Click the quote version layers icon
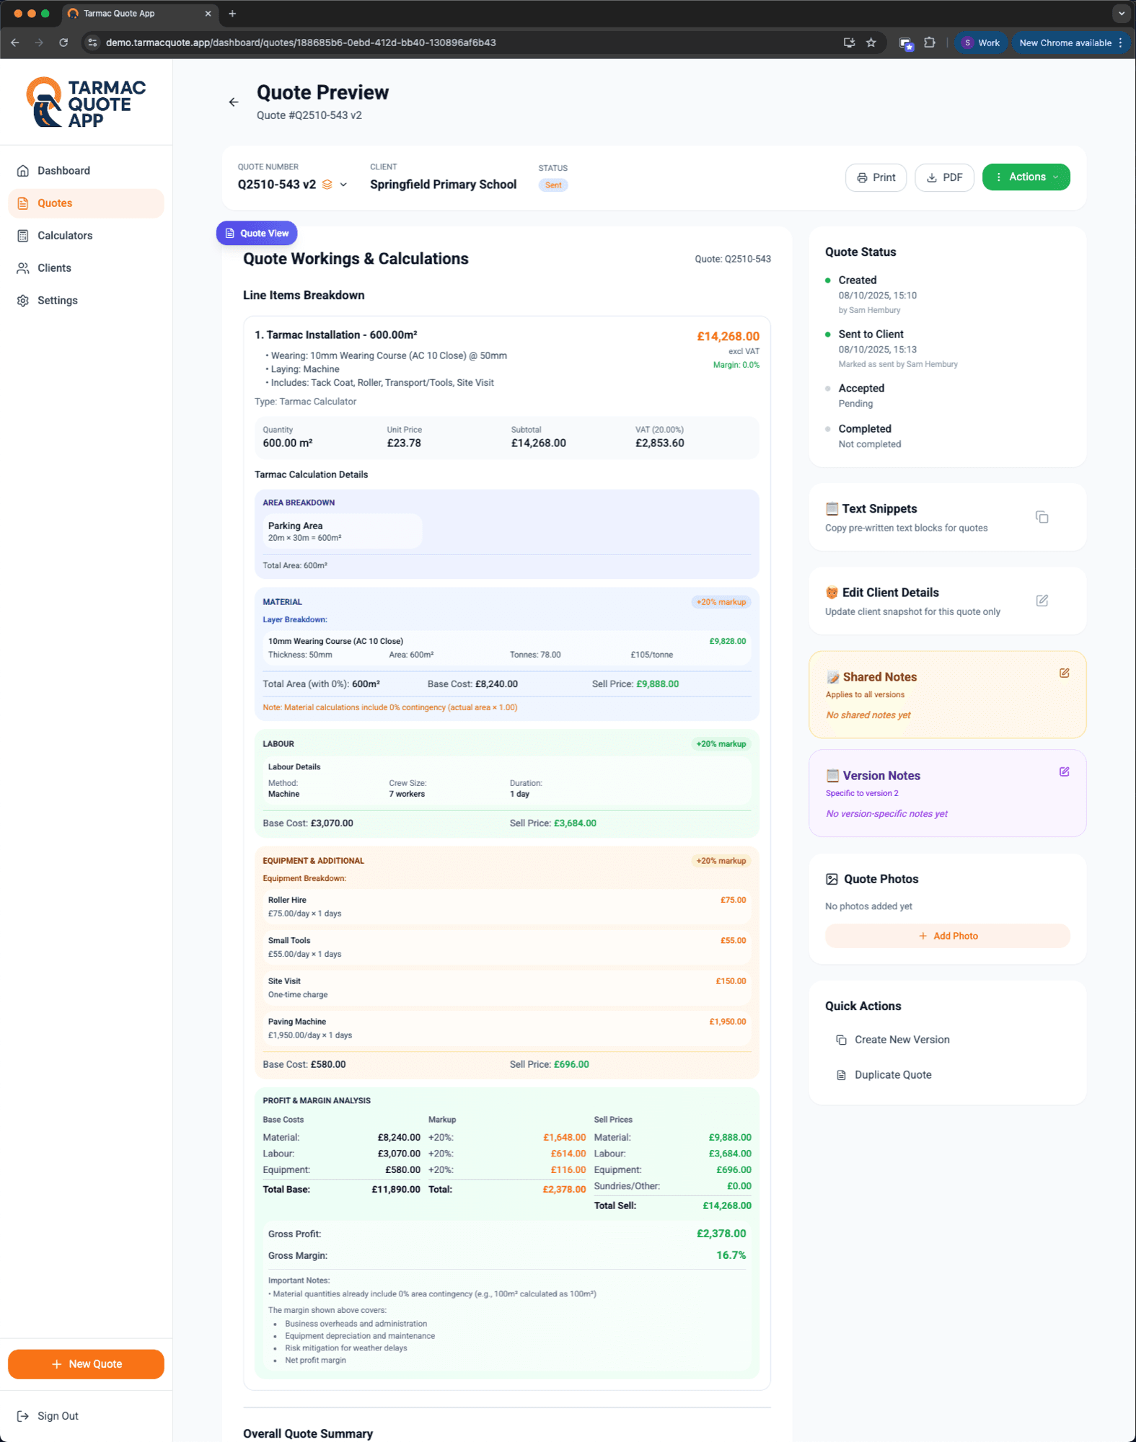This screenshot has width=1136, height=1442. [x=327, y=185]
